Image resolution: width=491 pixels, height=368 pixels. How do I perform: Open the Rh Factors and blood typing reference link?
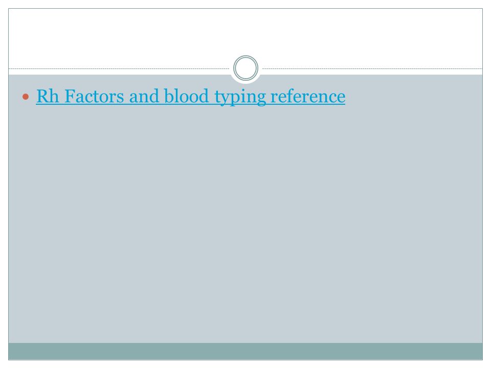pos(191,97)
